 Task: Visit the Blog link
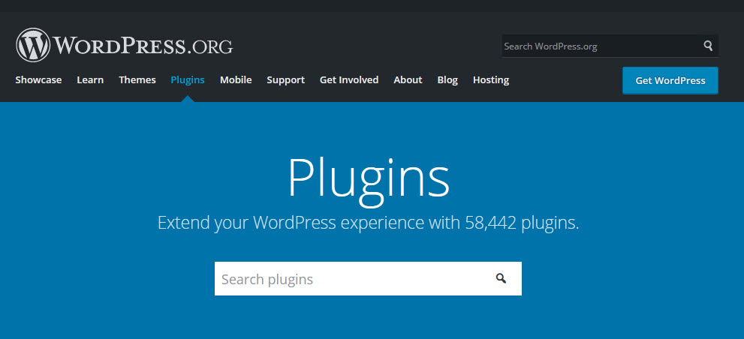coord(447,79)
